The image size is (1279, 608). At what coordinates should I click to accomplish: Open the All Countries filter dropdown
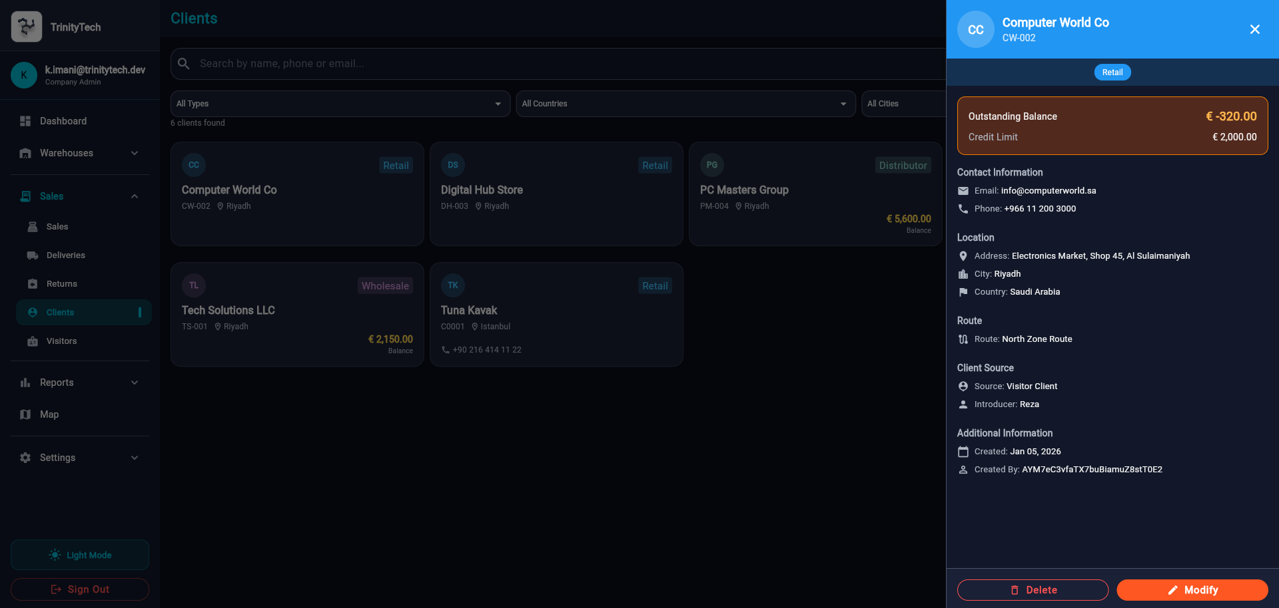pyautogui.click(x=685, y=104)
